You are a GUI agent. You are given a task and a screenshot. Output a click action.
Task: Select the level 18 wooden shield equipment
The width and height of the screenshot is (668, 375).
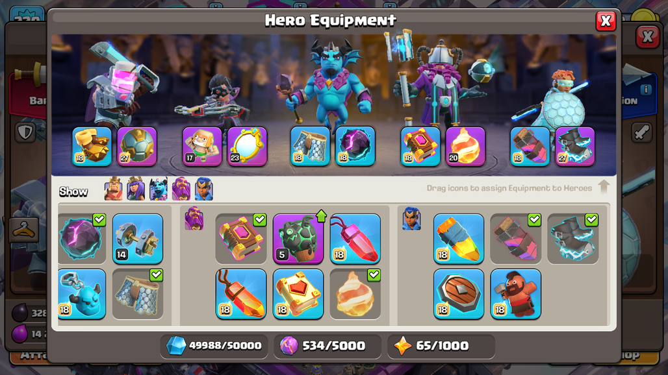coord(459,294)
